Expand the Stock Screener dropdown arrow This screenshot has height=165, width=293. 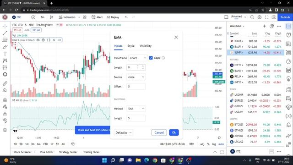pos(35,152)
